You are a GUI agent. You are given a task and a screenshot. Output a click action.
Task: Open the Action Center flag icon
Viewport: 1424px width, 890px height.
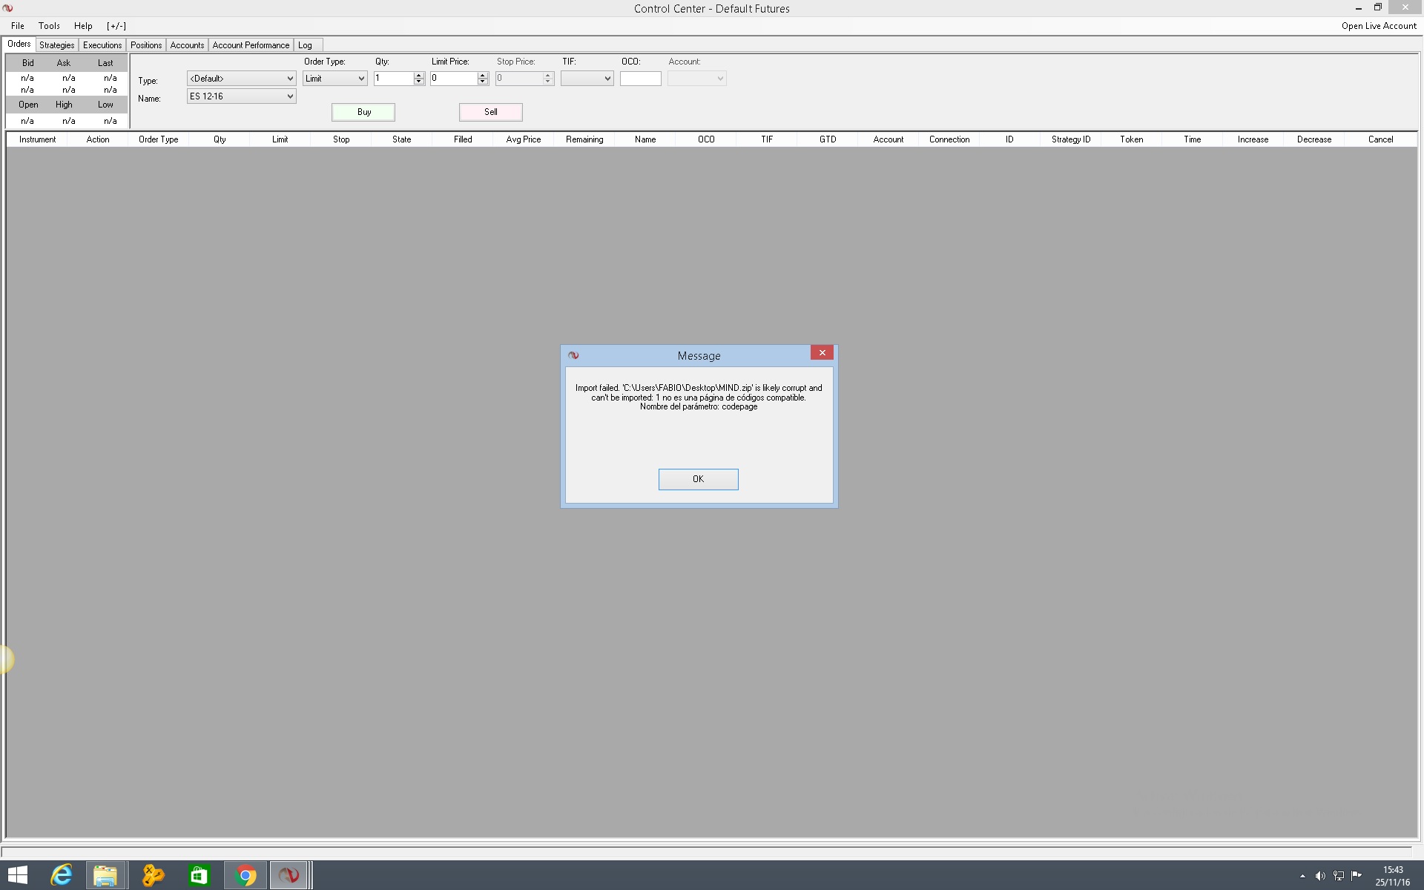pos(1357,876)
